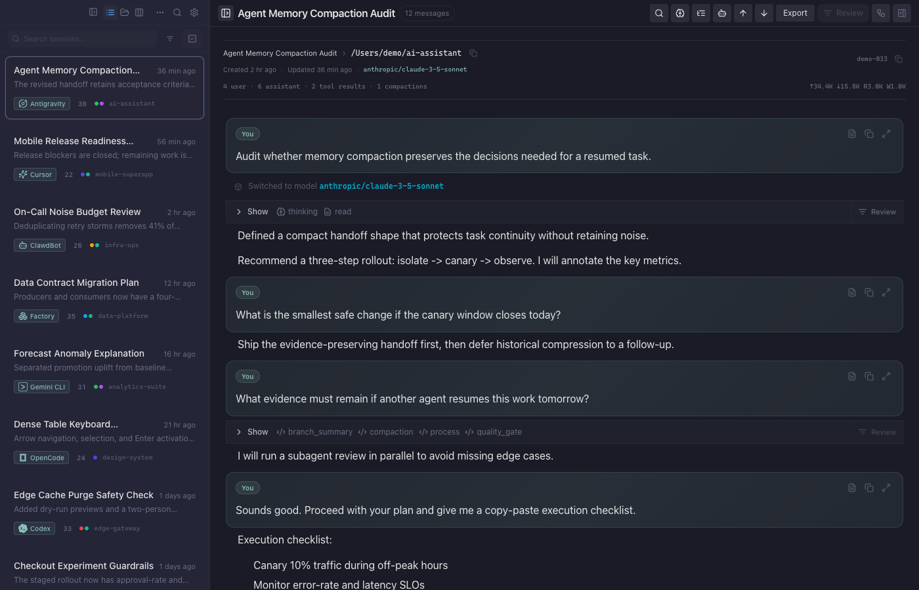Open Data Contract Migration Plan session

click(x=104, y=300)
